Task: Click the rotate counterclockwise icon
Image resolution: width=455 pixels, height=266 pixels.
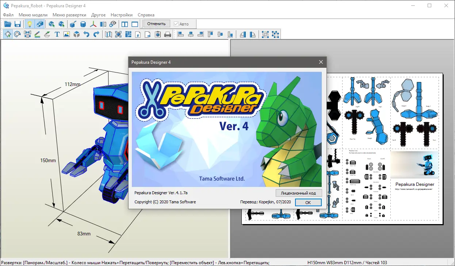Action: click(x=243, y=34)
